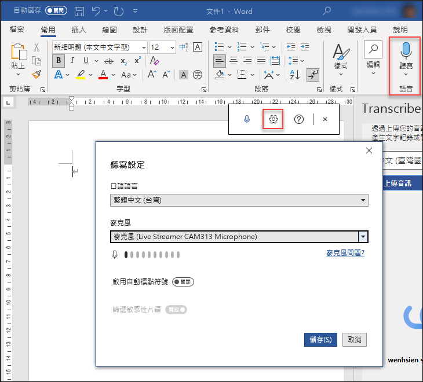
Task: Click the Copy icon
Action: pos(37,61)
